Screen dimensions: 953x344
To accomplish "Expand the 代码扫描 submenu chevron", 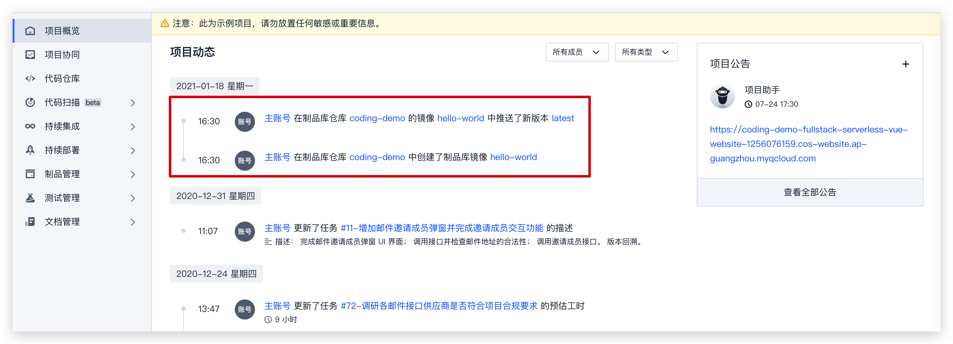I will point(133,103).
